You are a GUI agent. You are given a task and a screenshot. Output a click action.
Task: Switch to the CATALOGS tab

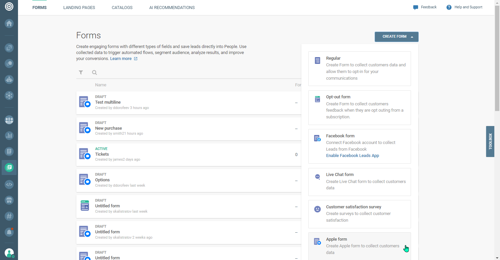point(122,7)
